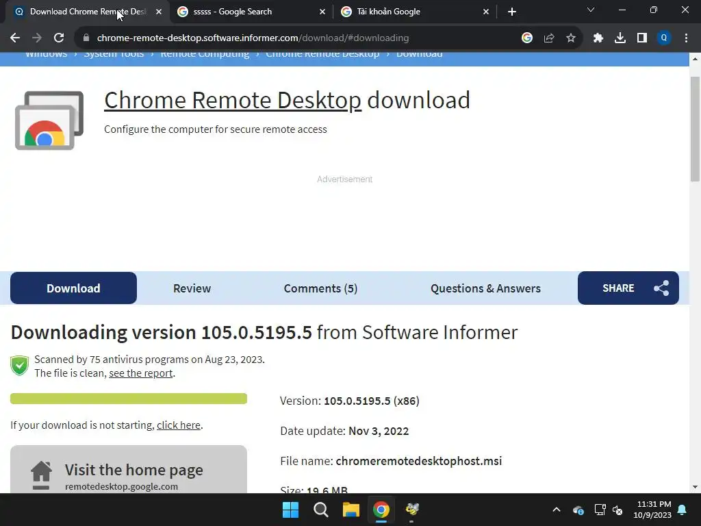The height and width of the screenshot is (526, 701).
Task: Click the address bar URL
Action: coord(253,38)
